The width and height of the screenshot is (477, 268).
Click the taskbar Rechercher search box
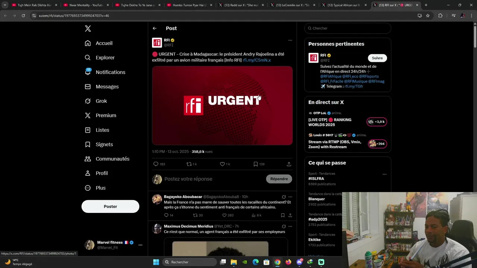(x=190, y=262)
